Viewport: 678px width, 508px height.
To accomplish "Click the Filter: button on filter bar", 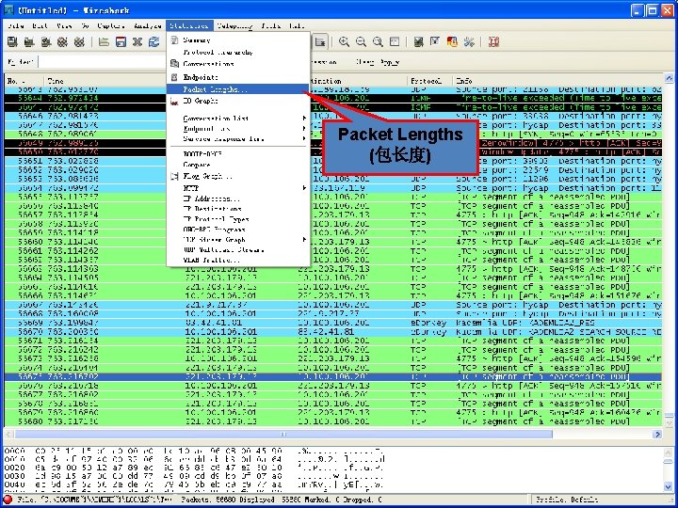I will (21, 62).
